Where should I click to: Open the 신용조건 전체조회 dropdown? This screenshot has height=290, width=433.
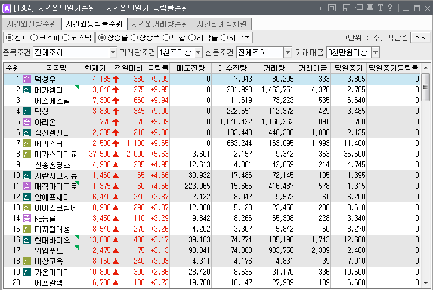click(x=287, y=52)
